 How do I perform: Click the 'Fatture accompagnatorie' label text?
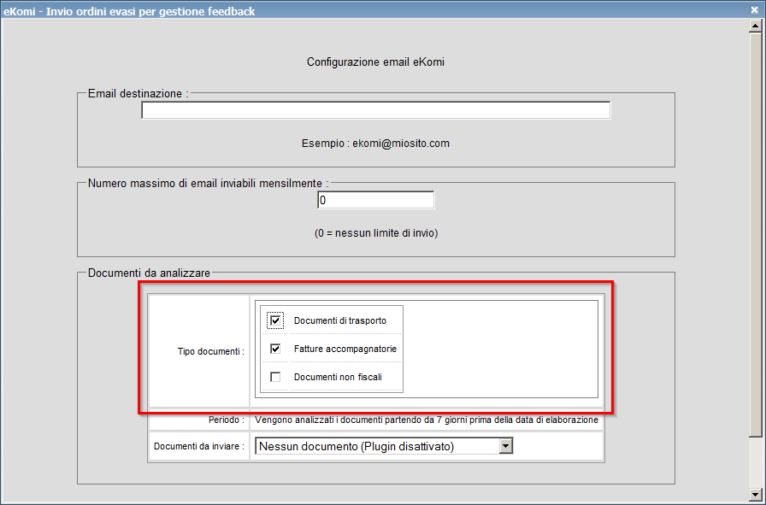tap(345, 349)
